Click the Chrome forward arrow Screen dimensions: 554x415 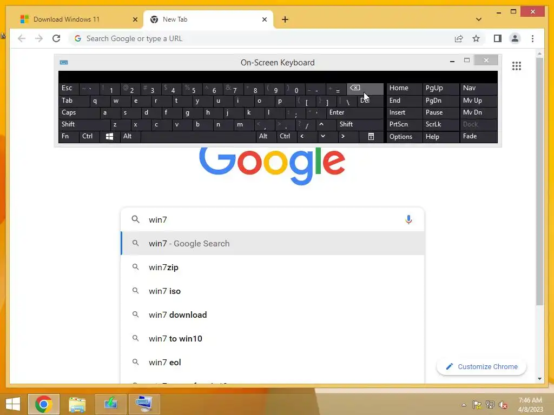pyautogui.click(x=39, y=38)
